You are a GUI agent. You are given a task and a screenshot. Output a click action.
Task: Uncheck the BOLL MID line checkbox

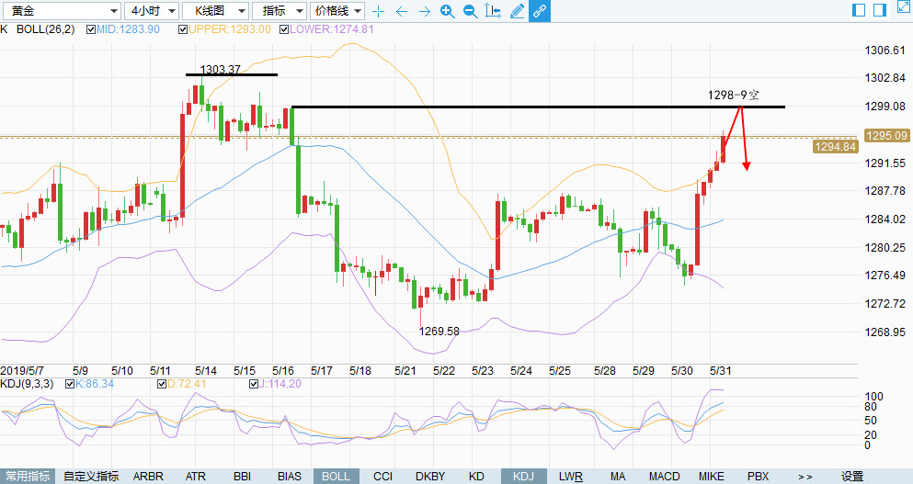pyautogui.click(x=91, y=29)
